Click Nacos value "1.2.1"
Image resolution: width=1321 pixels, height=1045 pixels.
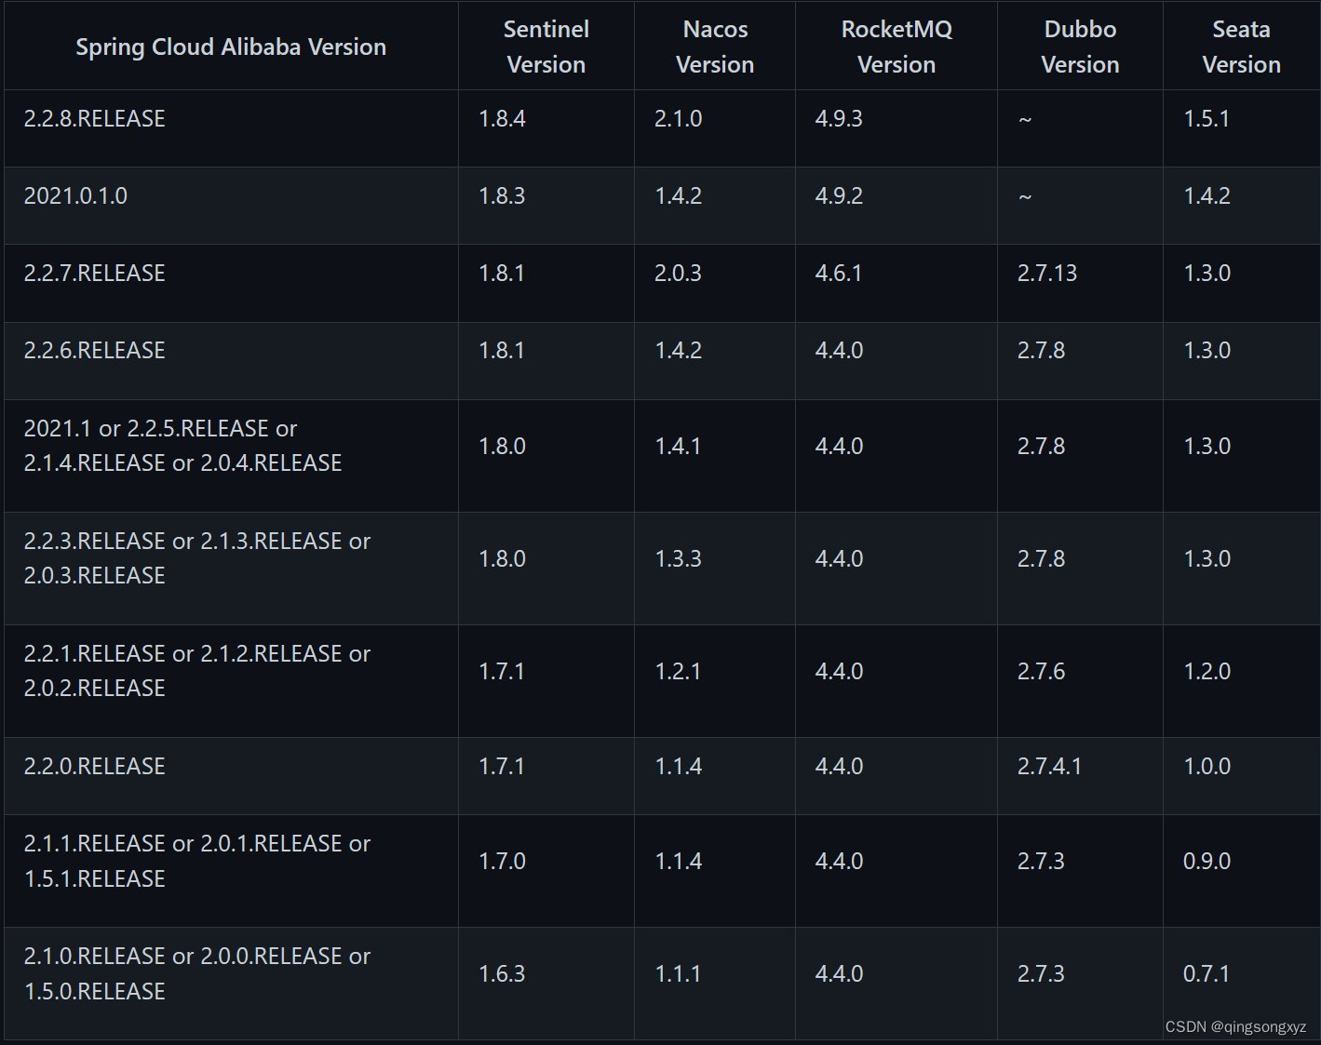[678, 672]
